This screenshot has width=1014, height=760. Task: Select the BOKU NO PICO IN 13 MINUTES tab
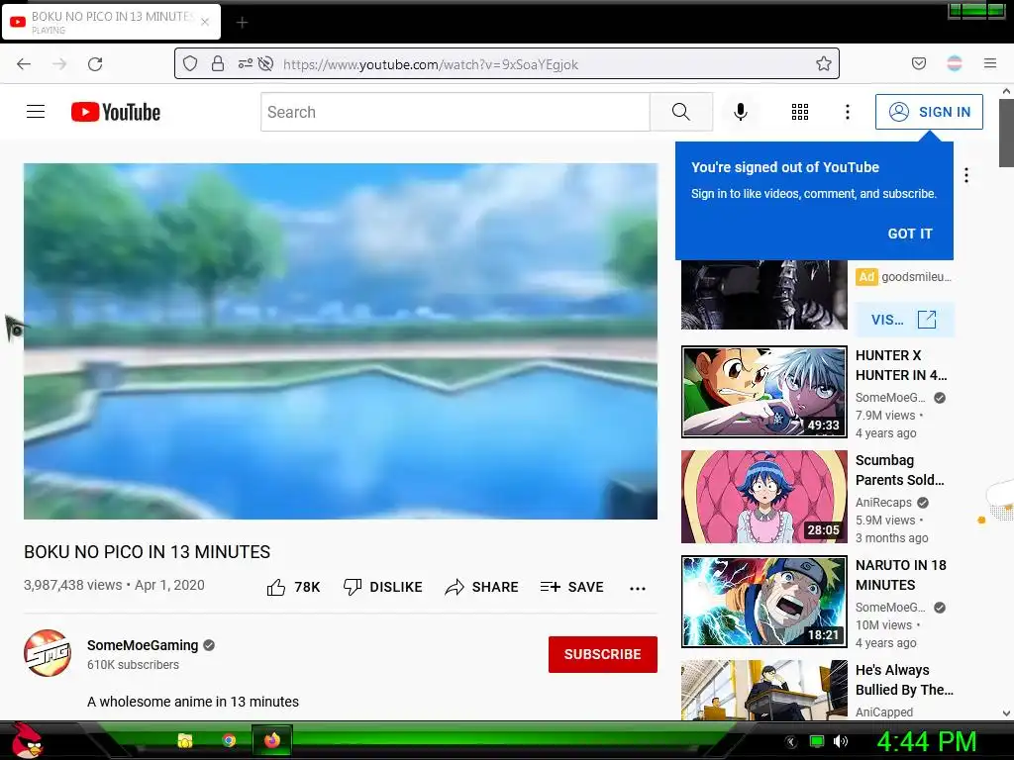(x=112, y=22)
